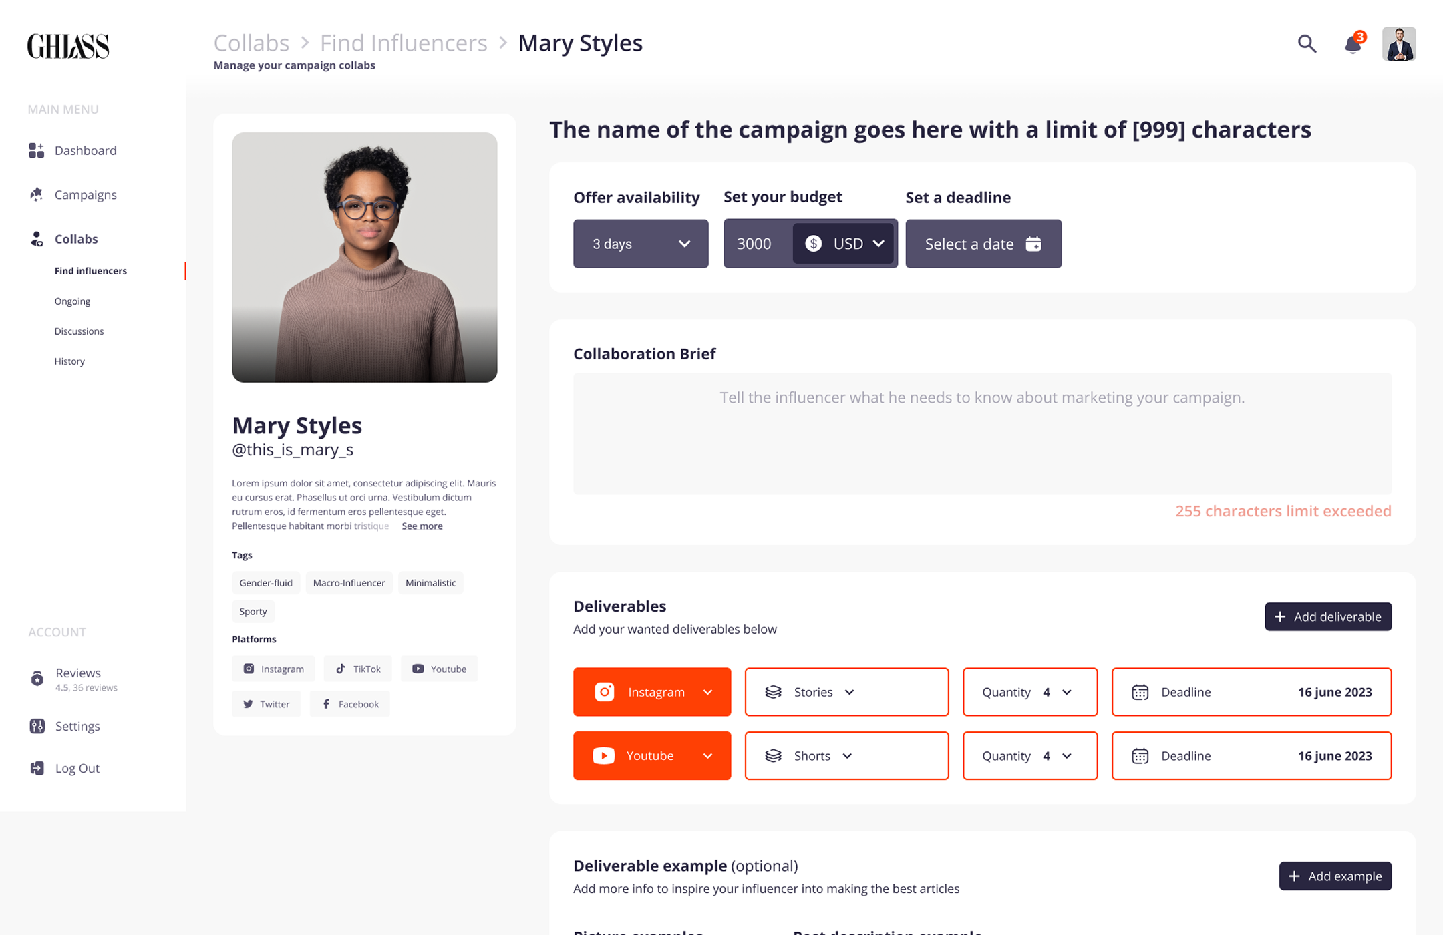Select the TikTok platform chip
Screen dimensions: 1443x935
(x=358, y=669)
